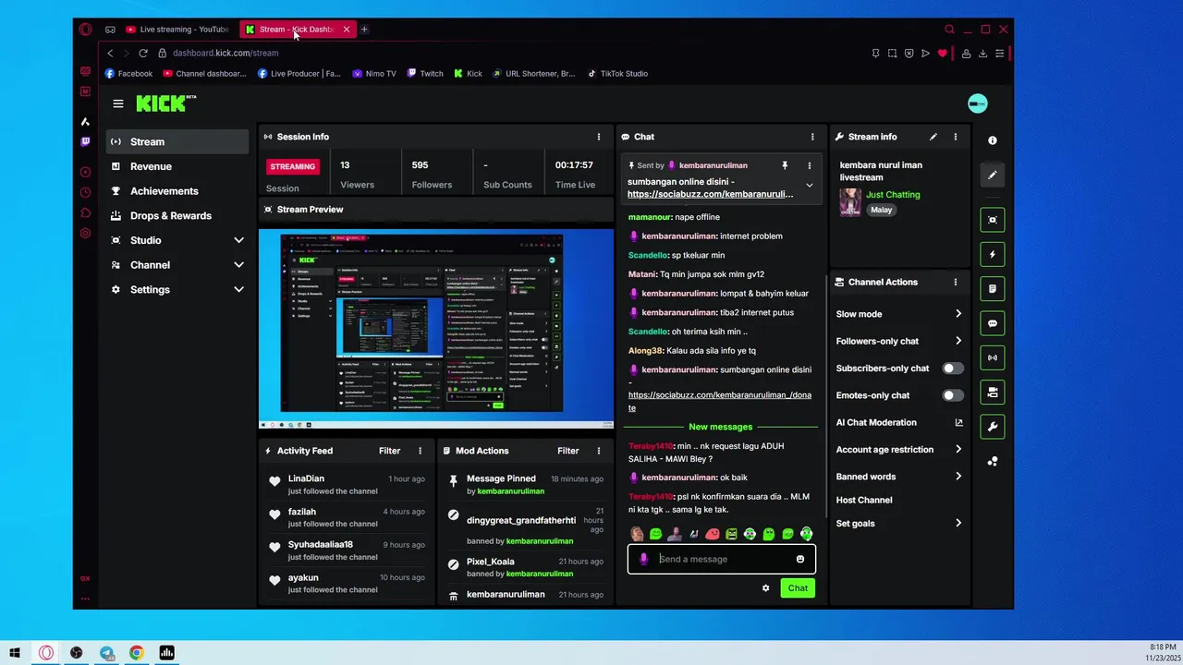Expand the Studio sidebar section

(238, 240)
